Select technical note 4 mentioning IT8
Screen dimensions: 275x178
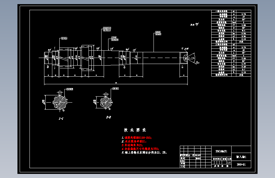(x=140, y=149)
